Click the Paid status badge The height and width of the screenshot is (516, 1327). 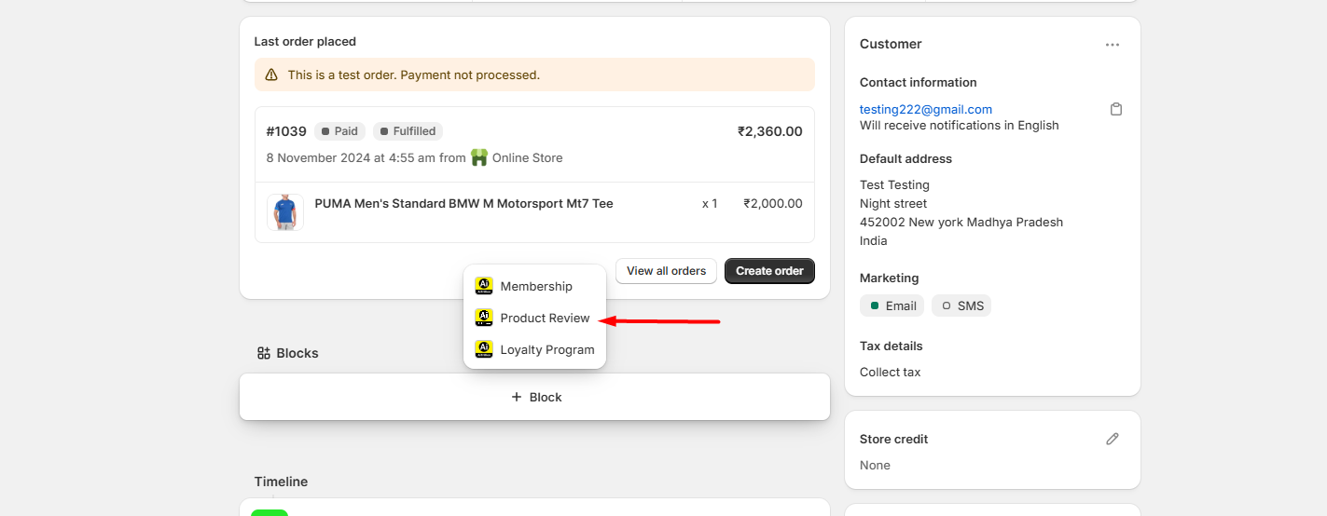[x=339, y=131]
